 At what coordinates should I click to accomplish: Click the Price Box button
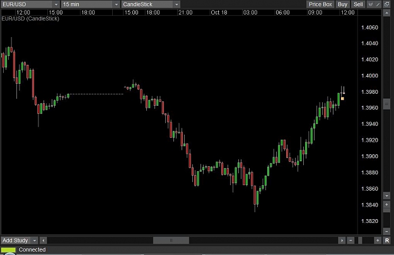click(320, 4)
